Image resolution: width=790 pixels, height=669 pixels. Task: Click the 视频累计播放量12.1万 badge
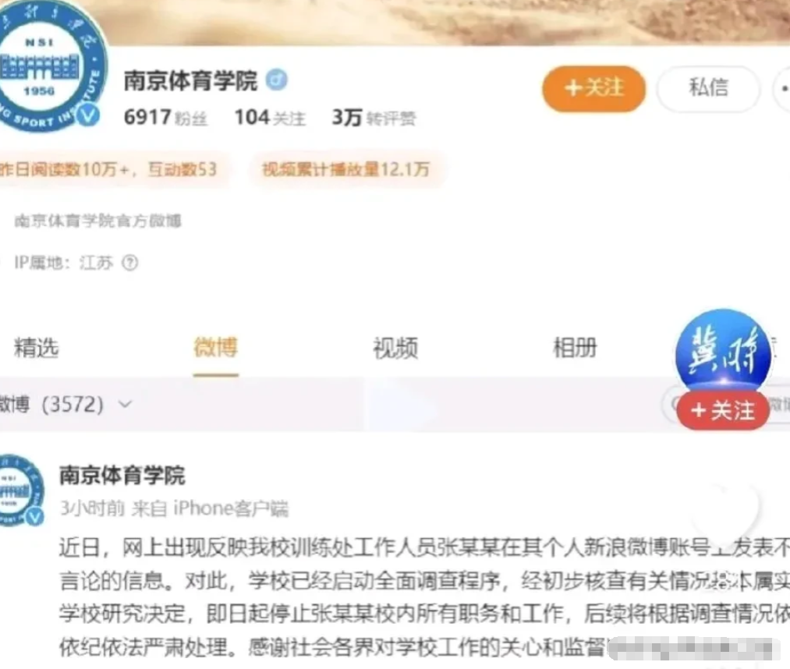tap(345, 169)
